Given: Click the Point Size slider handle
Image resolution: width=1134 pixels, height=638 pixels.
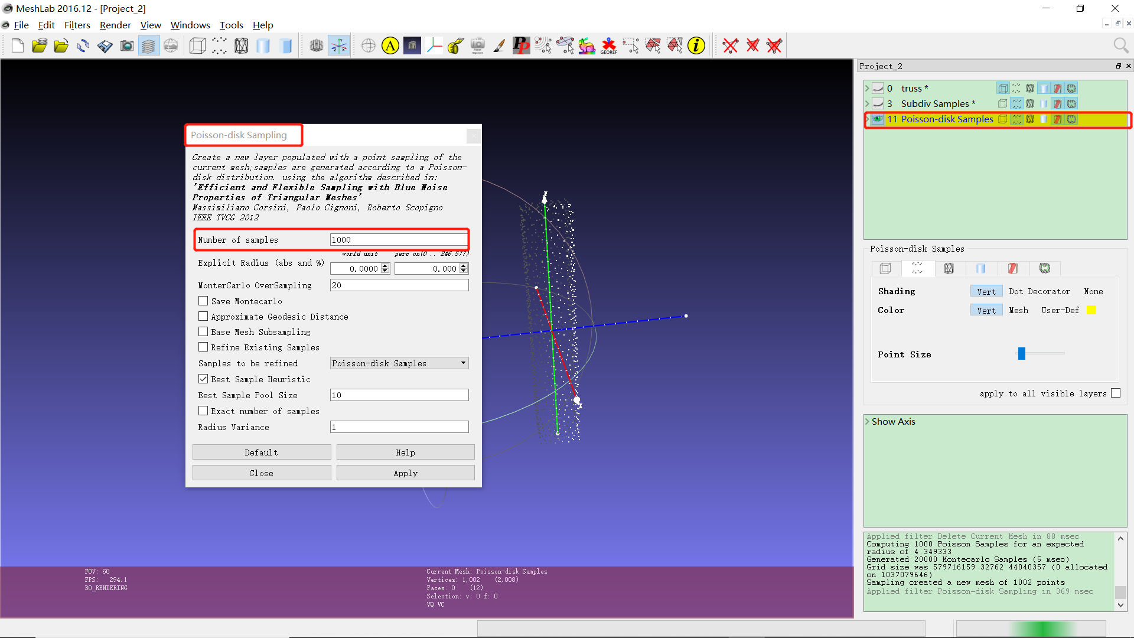Looking at the screenshot, I should tap(1021, 354).
